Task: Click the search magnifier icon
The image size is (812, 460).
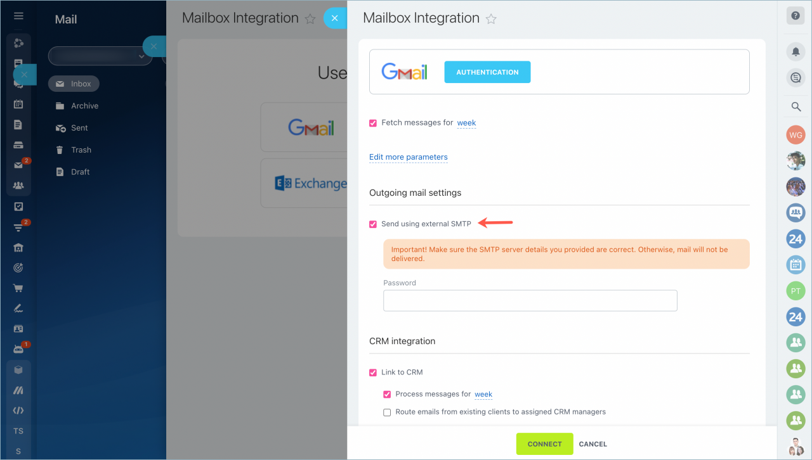Action: [796, 107]
